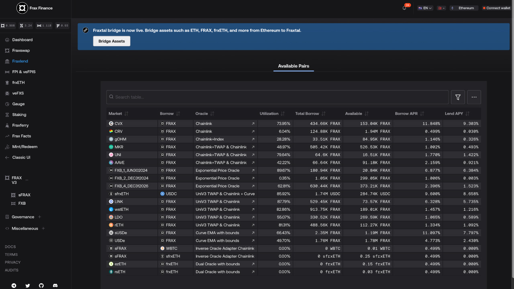Open the three-dot table options menu

click(x=474, y=97)
